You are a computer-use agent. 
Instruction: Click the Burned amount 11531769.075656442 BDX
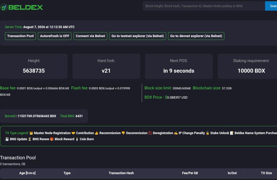(37, 116)
